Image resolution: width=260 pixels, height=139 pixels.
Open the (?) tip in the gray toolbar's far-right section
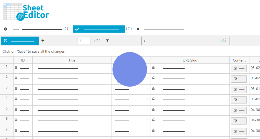(223, 40)
